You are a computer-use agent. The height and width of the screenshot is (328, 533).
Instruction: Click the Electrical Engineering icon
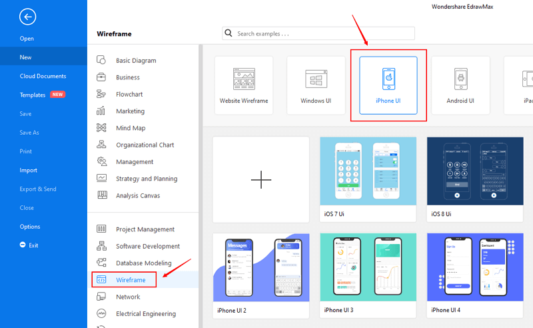(x=101, y=313)
